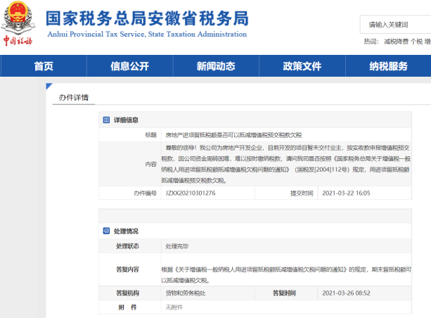431x318 pixels.
Task: Click the inquiry title text about 房地产进项留抵税额
Action: click(223, 134)
